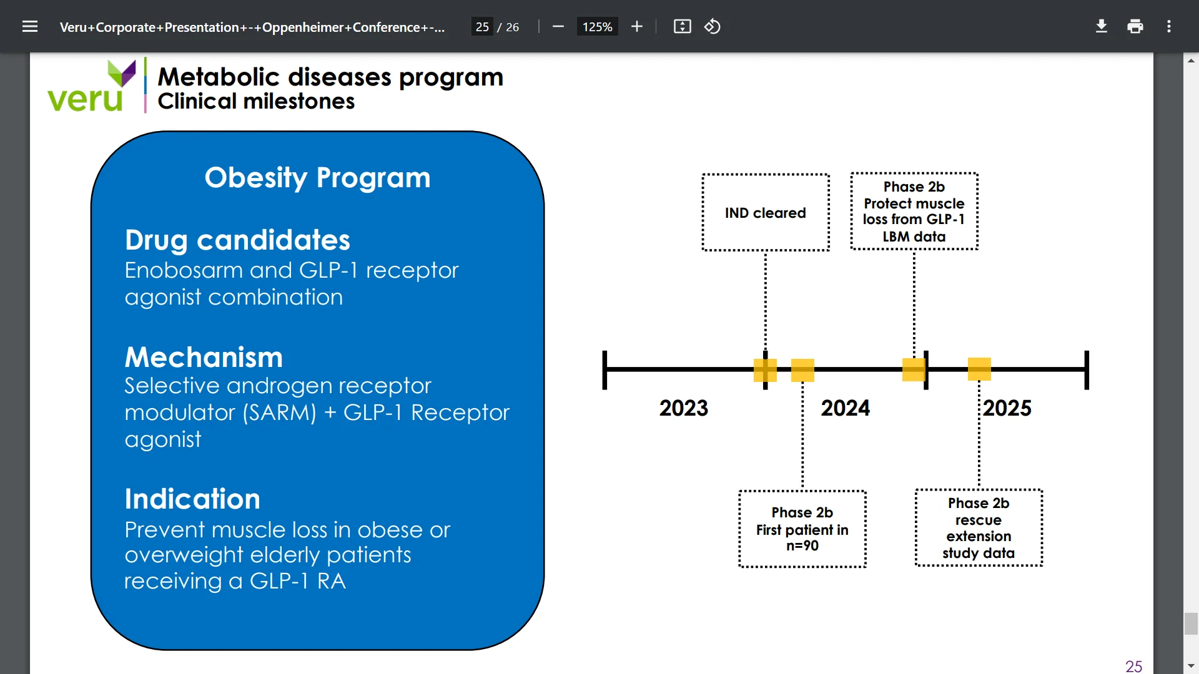
Task: Click the Indication heading
Action: coord(192,499)
